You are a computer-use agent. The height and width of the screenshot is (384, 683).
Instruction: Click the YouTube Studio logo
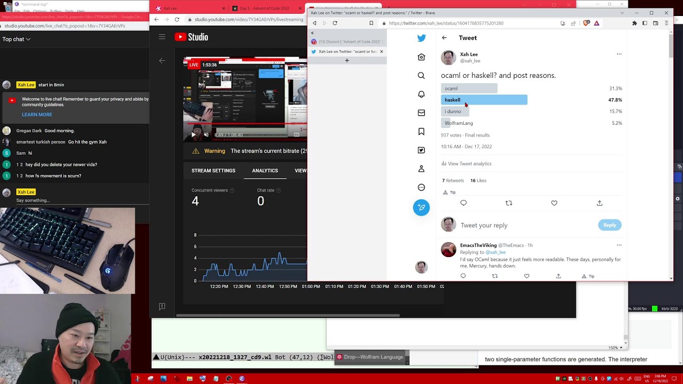[x=191, y=37]
